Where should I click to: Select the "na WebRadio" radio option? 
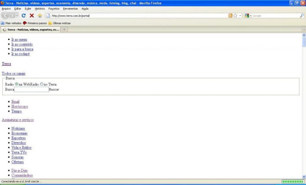[x=17, y=84]
